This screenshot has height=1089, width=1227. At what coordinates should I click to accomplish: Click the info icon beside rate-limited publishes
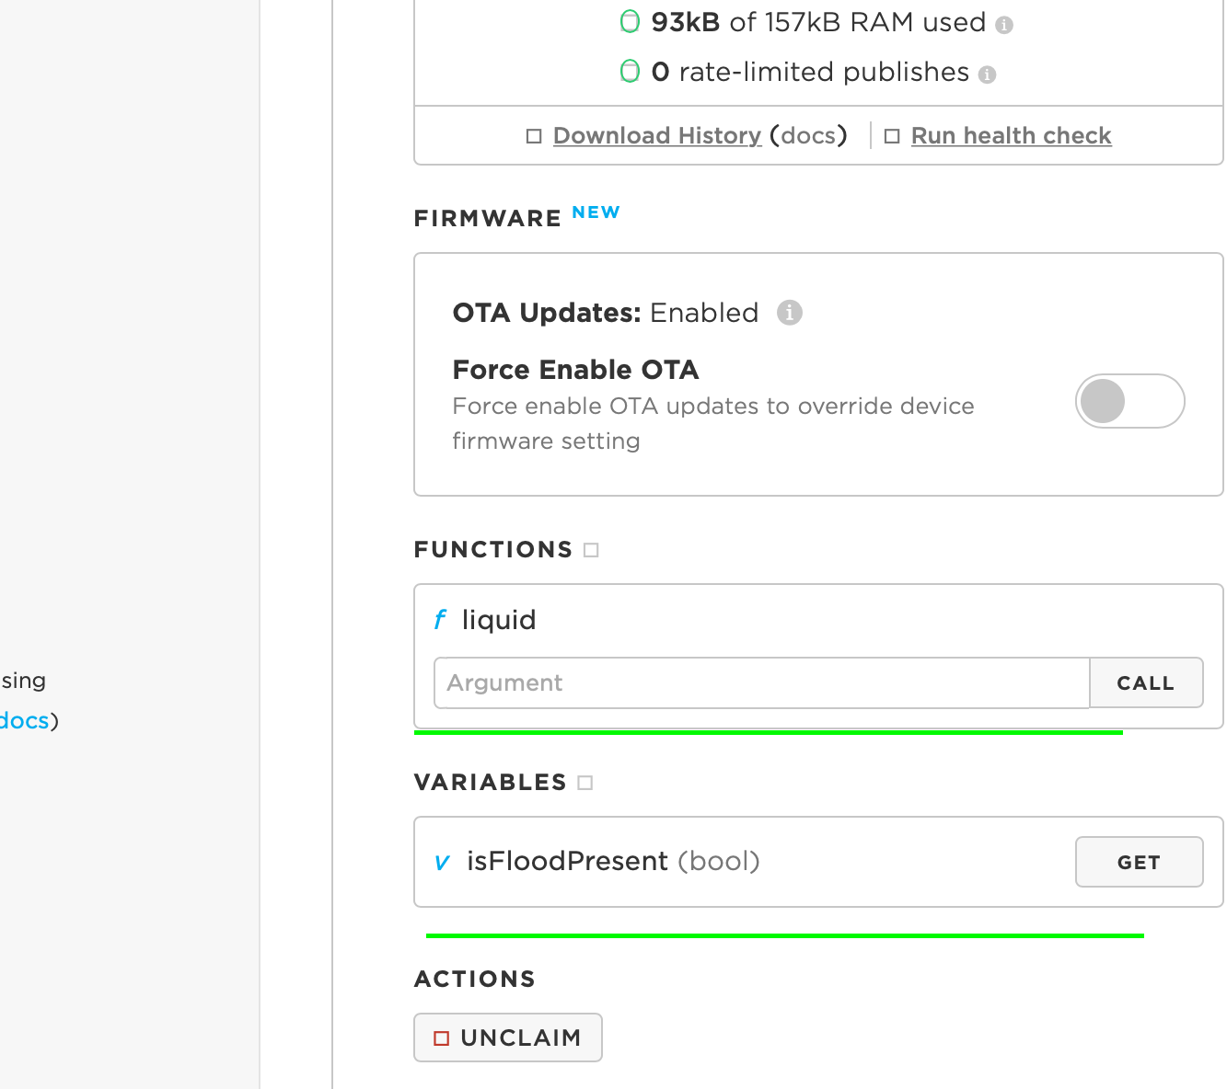(987, 75)
